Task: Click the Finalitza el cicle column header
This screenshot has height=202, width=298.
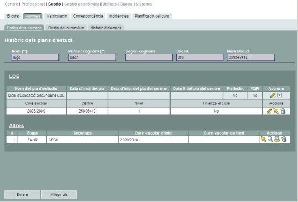Action: coord(216,103)
